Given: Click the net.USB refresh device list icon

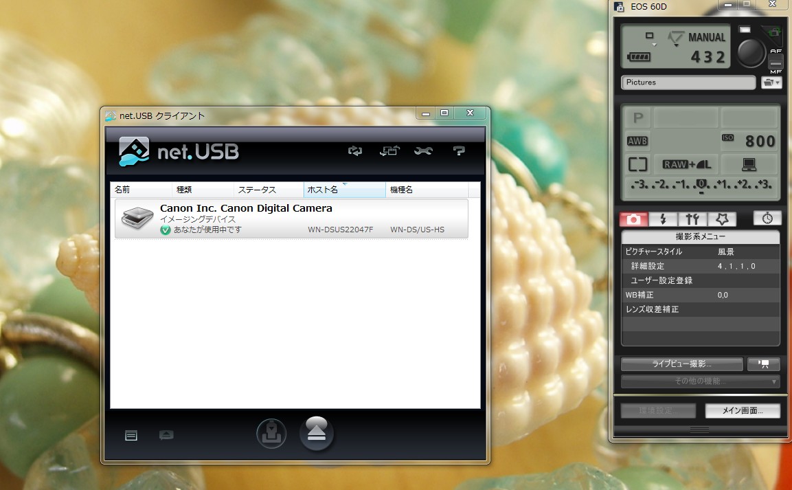Looking at the screenshot, I should click(x=355, y=151).
